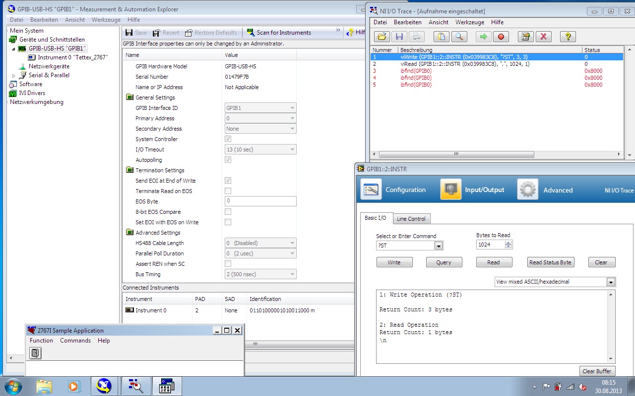Open Werkzeuge menu in Measurement & Automation Explorer
The width and height of the screenshot is (635, 396).
point(107,20)
